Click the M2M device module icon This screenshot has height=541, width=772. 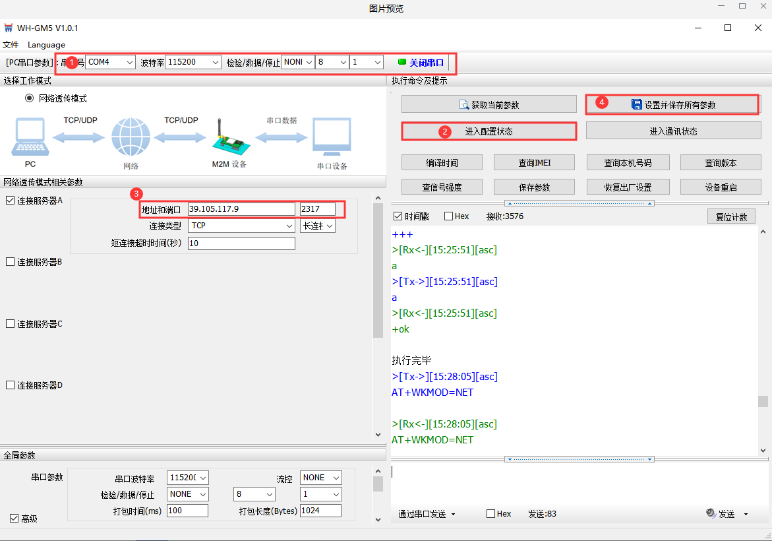(x=229, y=136)
